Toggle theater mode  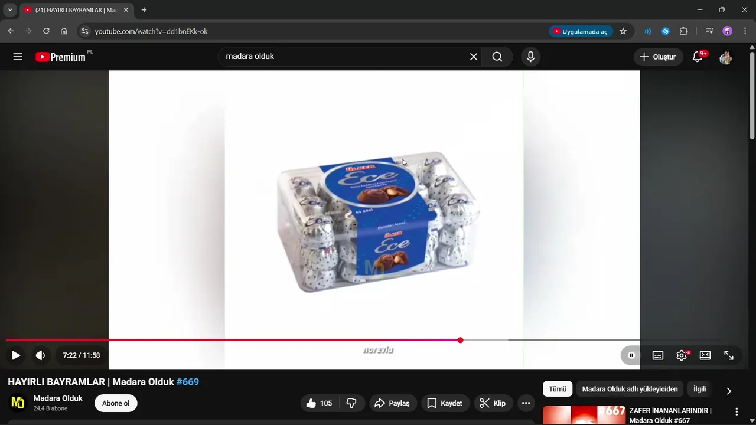(705, 355)
